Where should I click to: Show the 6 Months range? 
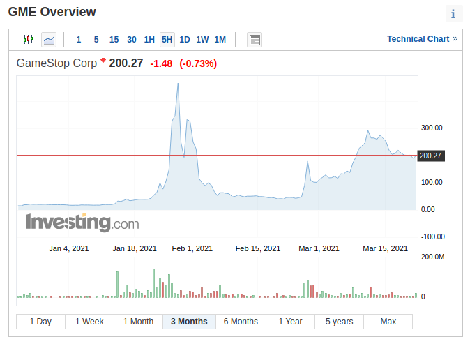pos(241,322)
